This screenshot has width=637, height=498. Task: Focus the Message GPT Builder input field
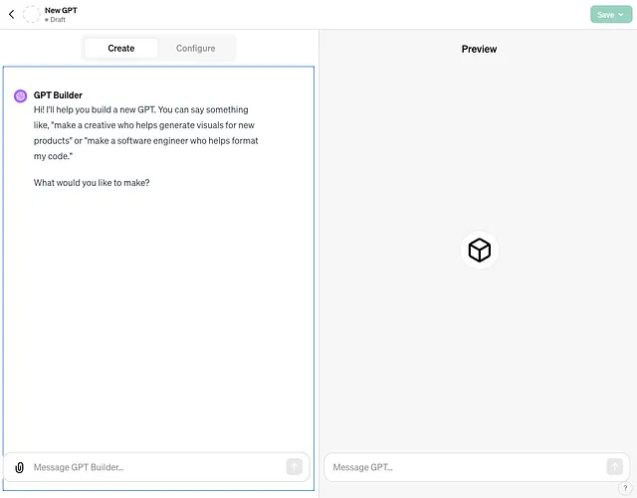pos(156,467)
